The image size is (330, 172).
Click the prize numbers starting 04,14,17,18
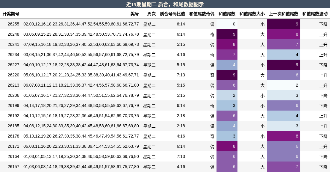(81, 106)
